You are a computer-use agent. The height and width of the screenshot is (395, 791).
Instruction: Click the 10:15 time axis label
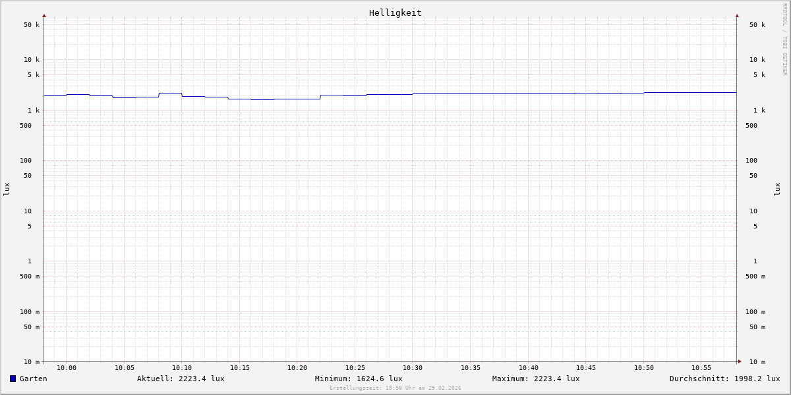tap(240, 368)
